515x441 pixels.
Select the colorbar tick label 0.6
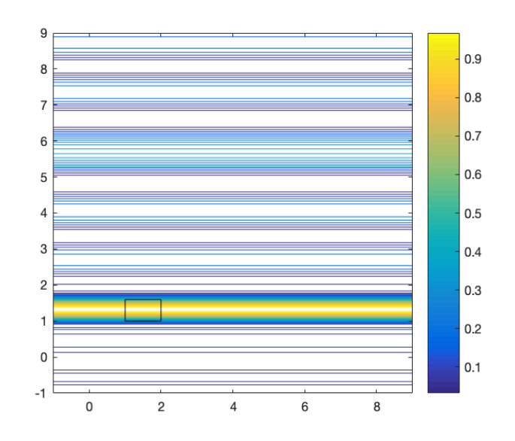(473, 175)
